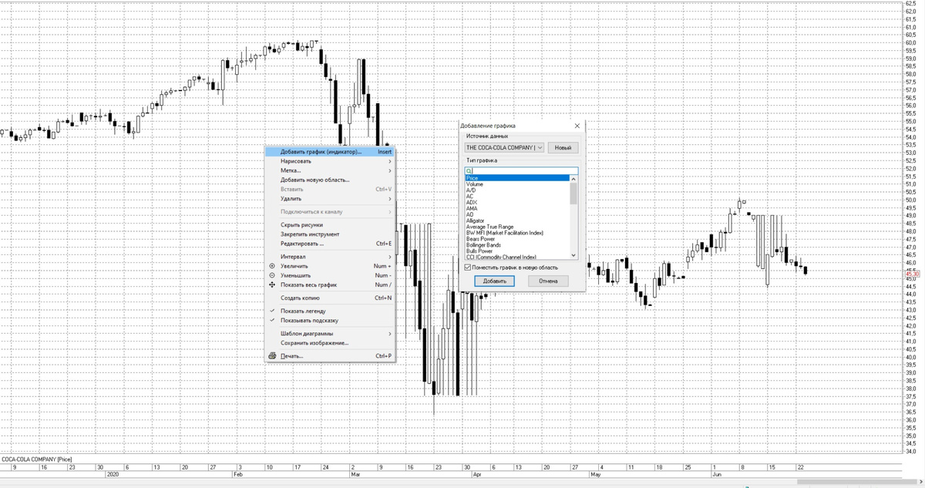Click the indicator list scrollbar thumb

(x=573, y=194)
